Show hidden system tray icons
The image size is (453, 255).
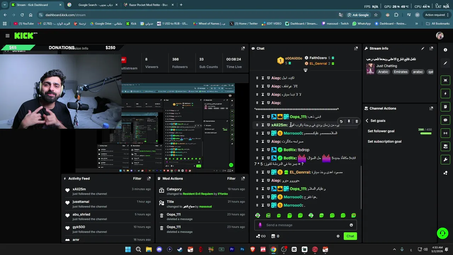[394, 249]
